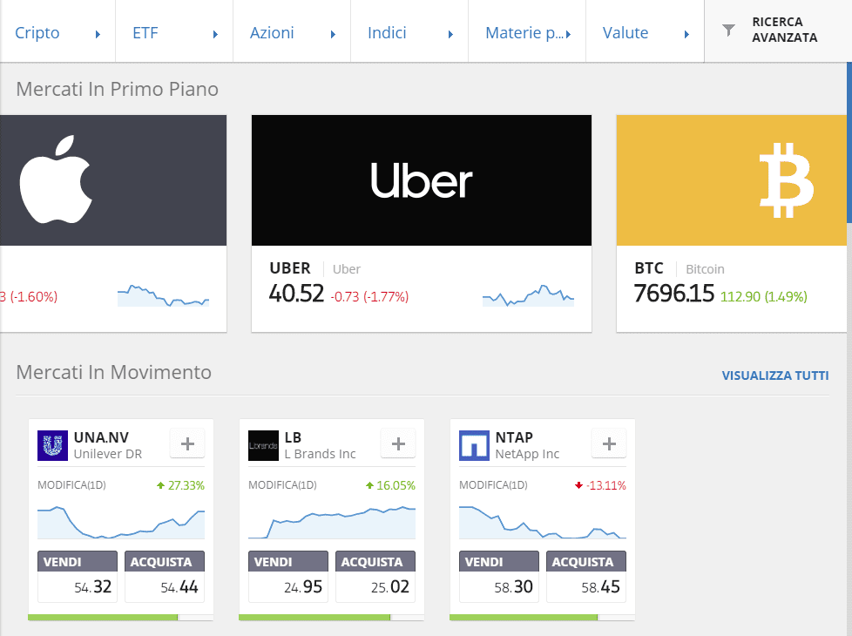Open the NTAP daily chart
852x636 pixels.
[543, 523]
